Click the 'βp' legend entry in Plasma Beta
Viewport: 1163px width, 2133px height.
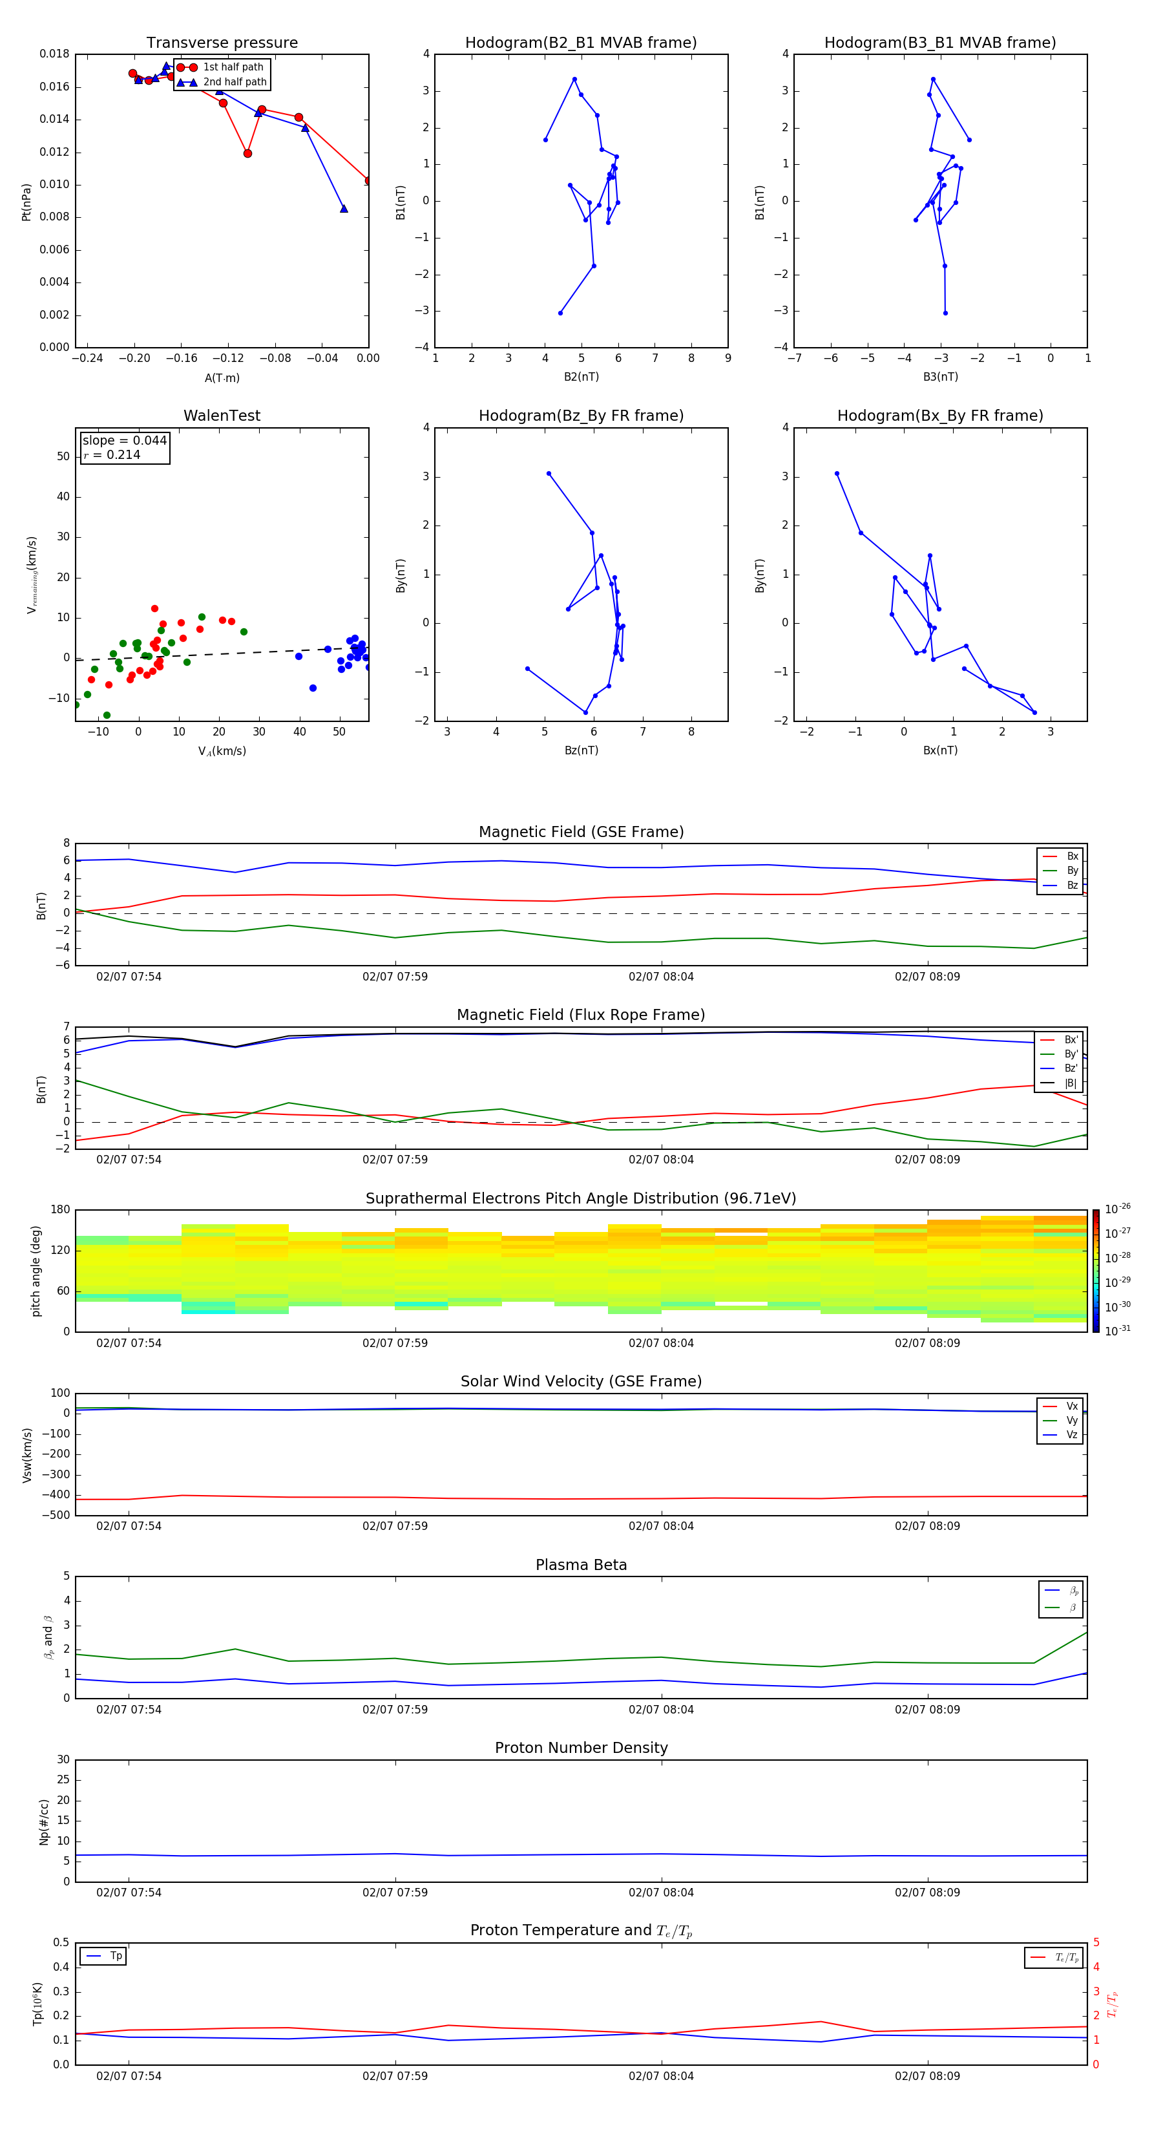click(1061, 1591)
